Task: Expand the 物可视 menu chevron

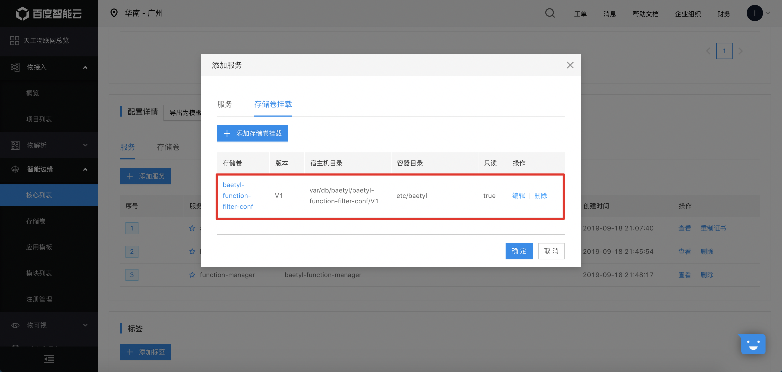Action: [85, 325]
